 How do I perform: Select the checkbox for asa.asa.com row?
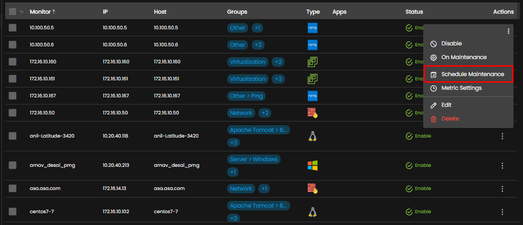13,188
